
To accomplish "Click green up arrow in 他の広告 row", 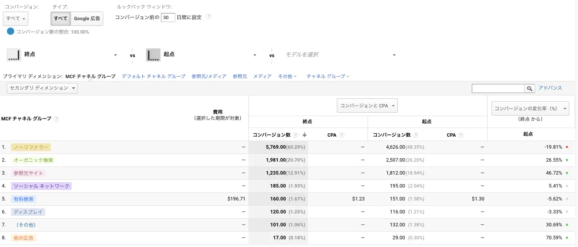I will coord(567,238).
